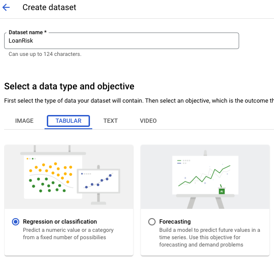Screen dimensions: 274x263
Task: Click the 'Build a model to predict' description
Action: pyautogui.click(x=210, y=237)
